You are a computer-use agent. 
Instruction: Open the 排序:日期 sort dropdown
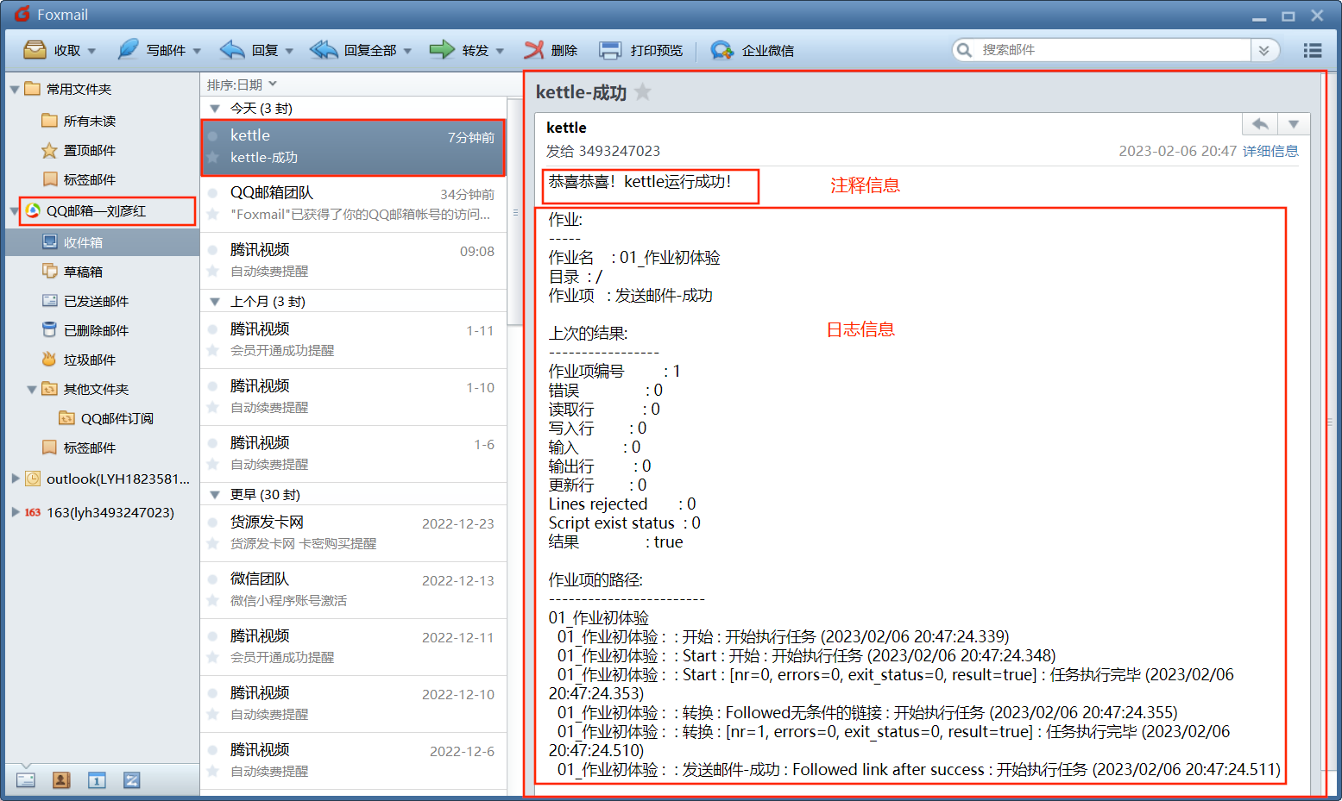[x=242, y=84]
